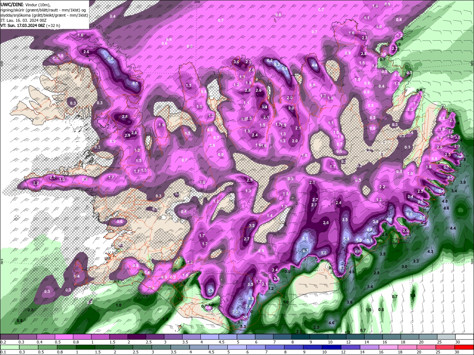This screenshot has width=474, height=355.
Task: Click the '4.3' value in the southeast sea
Action: pyautogui.click(x=430, y=251)
